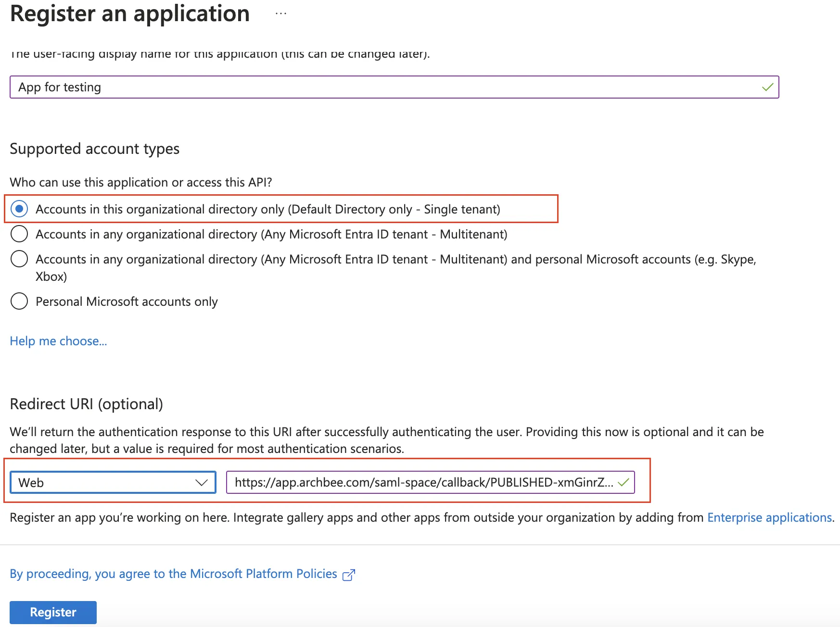Open the ellipsis menu beside the page title
The image size is (840, 627).
pos(281,14)
